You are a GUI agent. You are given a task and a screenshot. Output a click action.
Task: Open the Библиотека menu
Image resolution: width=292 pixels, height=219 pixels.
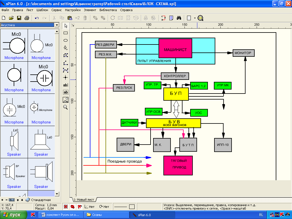click(108, 10)
